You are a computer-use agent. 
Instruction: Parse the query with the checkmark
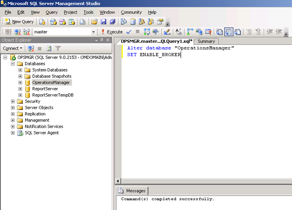pyautogui.click(x=129, y=32)
